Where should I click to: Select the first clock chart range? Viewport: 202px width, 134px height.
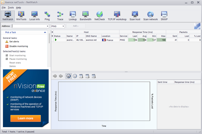[x=68, y=76]
